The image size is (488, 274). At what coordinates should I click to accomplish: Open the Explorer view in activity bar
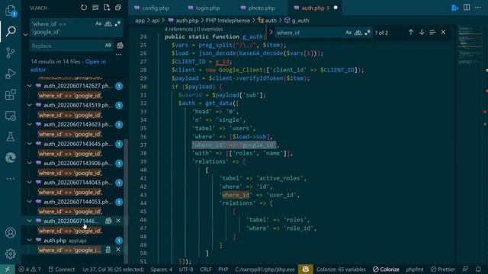(11, 11)
